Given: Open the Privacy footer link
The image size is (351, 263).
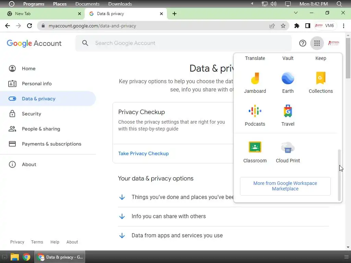Looking at the screenshot, I should 17,242.
